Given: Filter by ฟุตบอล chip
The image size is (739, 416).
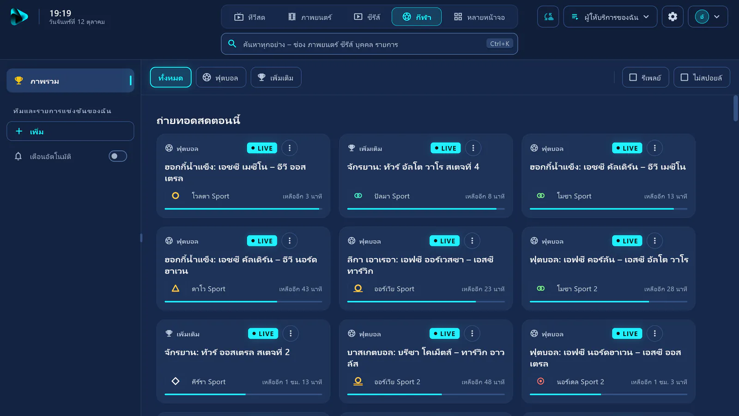Looking at the screenshot, I should [x=221, y=77].
